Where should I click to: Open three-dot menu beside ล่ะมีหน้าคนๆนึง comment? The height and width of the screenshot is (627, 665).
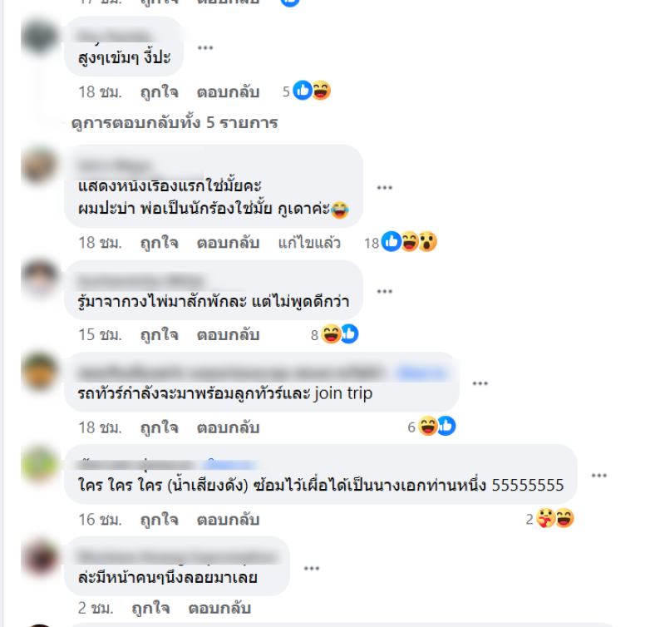point(312,568)
